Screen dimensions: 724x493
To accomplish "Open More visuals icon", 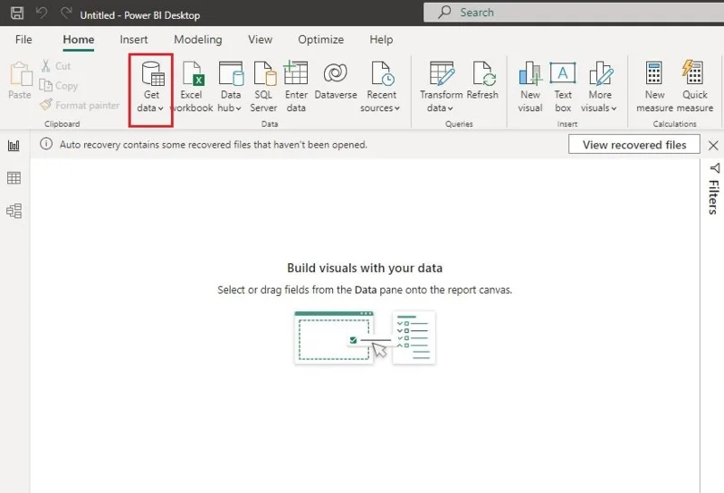I will [x=601, y=74].
